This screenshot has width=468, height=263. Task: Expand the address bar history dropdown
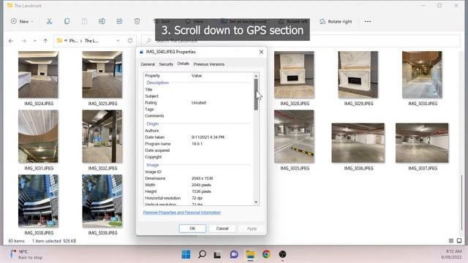pos(118,41)
